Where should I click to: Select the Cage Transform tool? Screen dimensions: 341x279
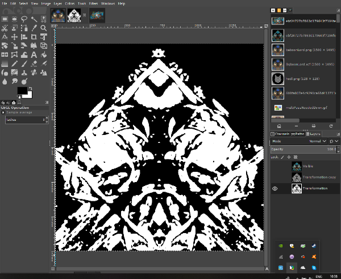[x=14, y=54]
